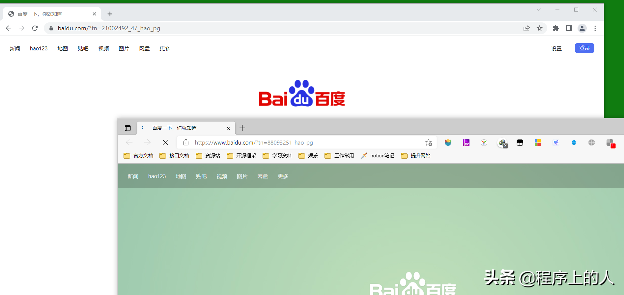The image size is (624, 295).
Task: Open a new tab in Edge
Action: pyautogui.click(x=242, y=128)
